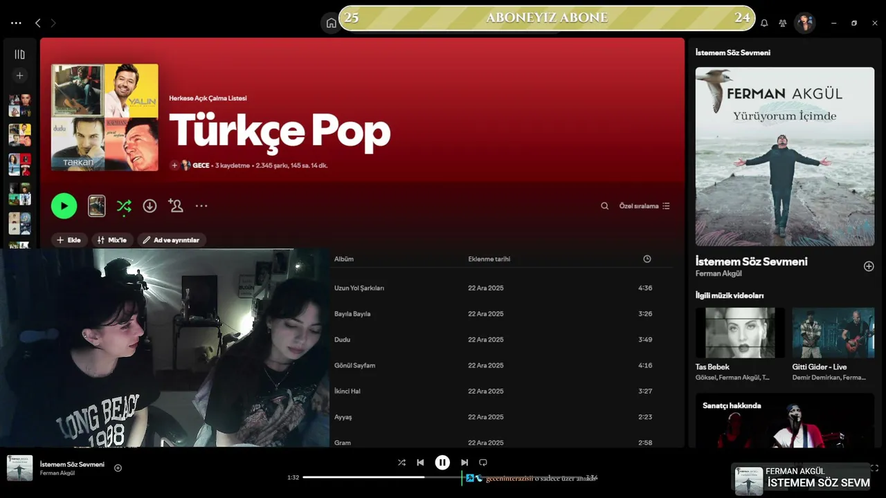Add Türkçe Pop via plus beside GECE
This screenshot has height=498, width=886.
[174, 166]
